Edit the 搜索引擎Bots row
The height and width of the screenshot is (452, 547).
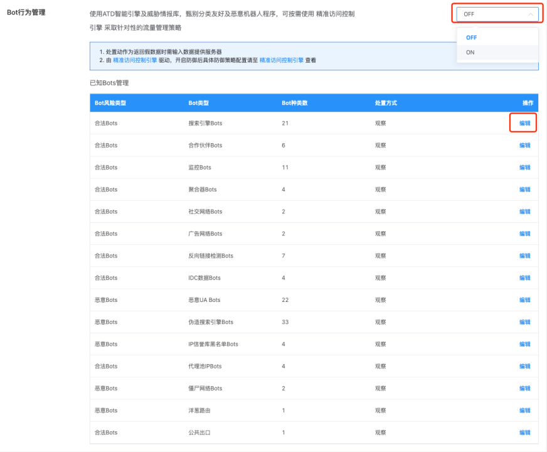[524, 123]
